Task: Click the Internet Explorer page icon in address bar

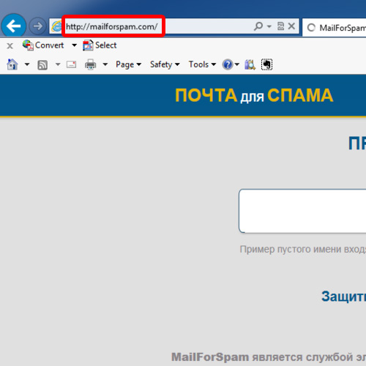Action: 56,26
